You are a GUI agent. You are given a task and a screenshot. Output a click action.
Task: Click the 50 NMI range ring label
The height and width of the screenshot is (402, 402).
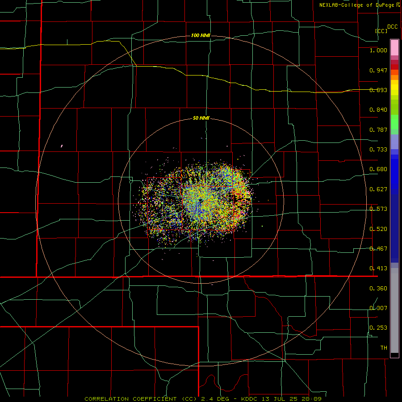(201, 118)
